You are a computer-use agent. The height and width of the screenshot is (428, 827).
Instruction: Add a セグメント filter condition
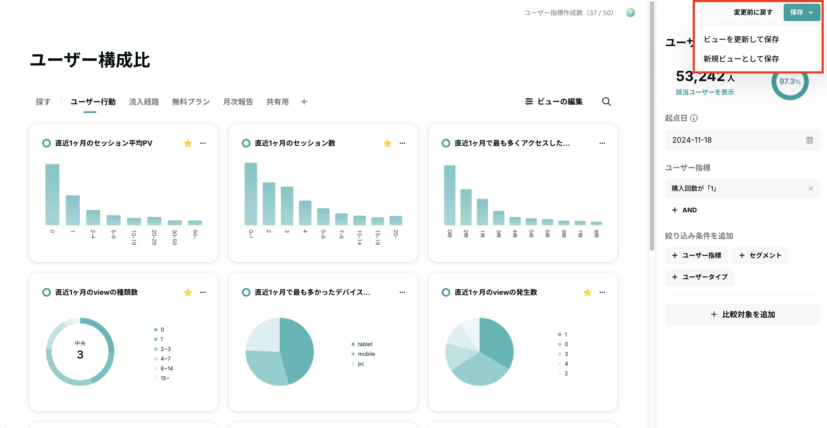tap(760, 255)
